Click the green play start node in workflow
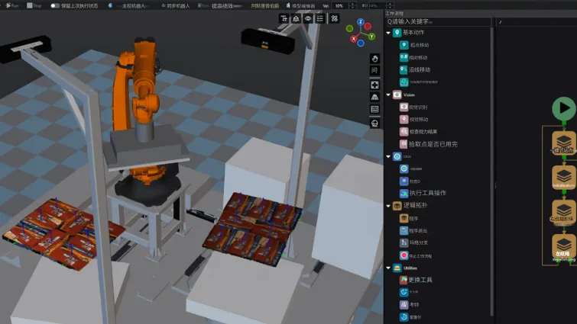The image size is (577, 324). 564,108
